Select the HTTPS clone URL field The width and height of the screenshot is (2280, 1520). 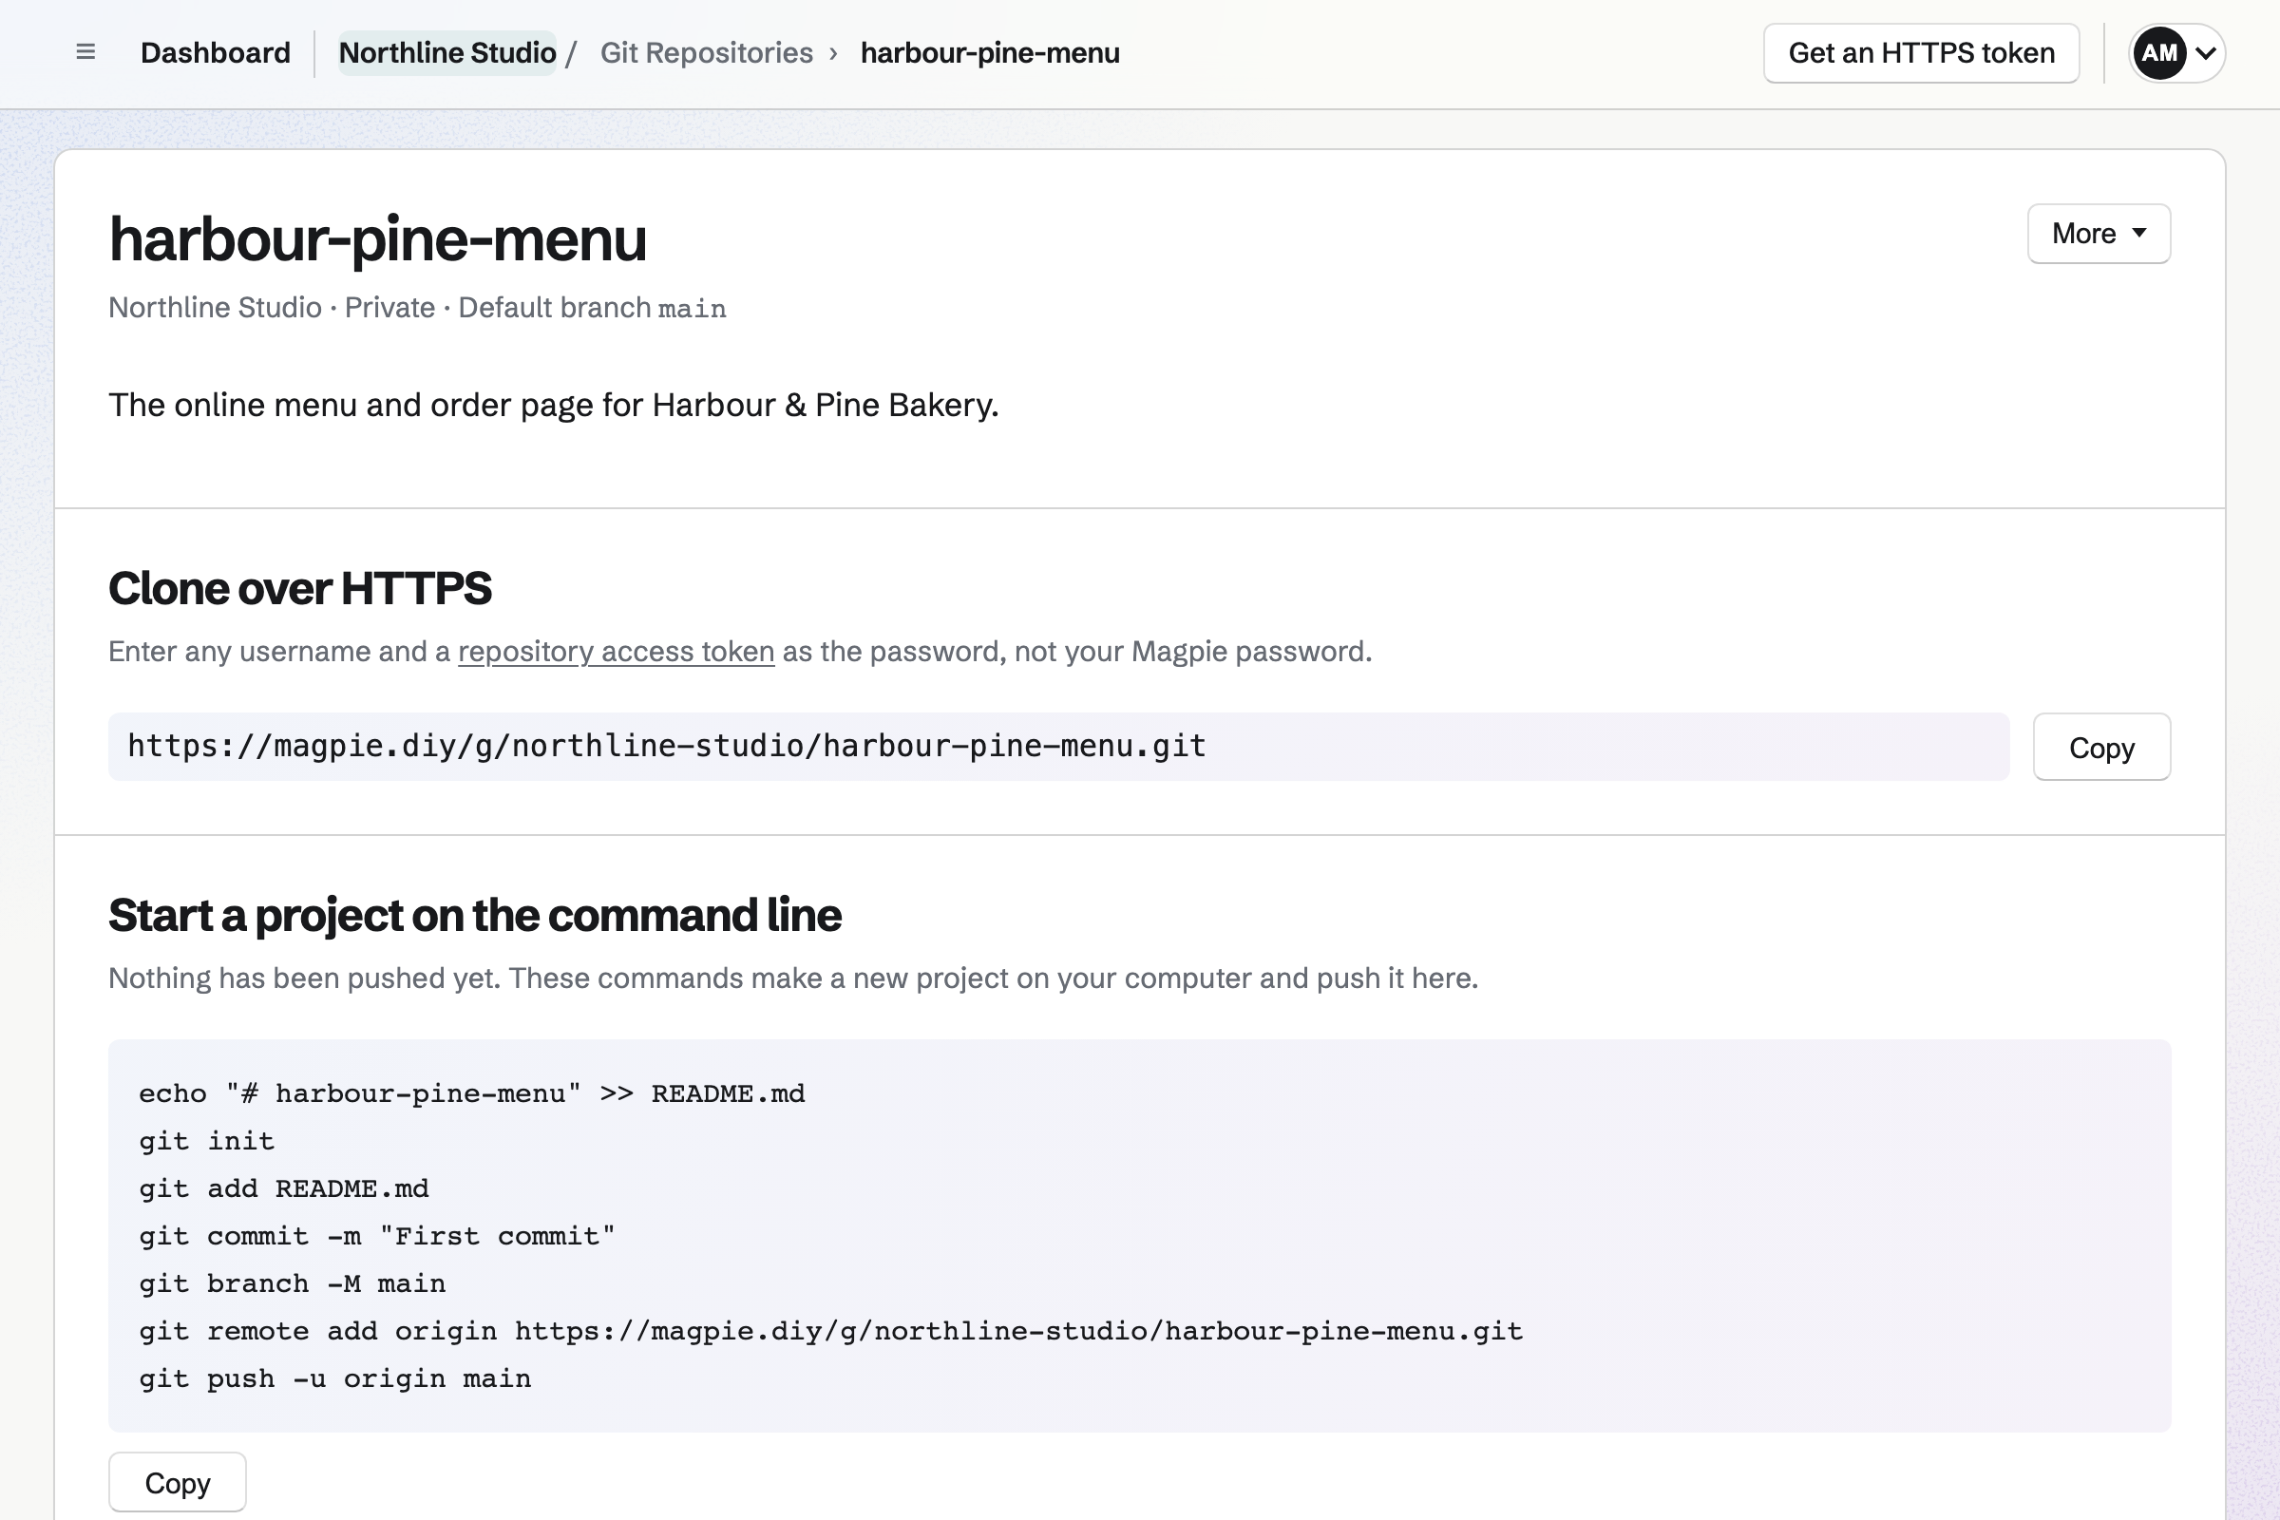click(x=1058, y=747)
